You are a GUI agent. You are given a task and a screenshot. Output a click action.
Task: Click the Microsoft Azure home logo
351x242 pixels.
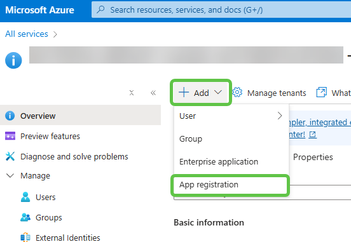click(x=39, y=10)
